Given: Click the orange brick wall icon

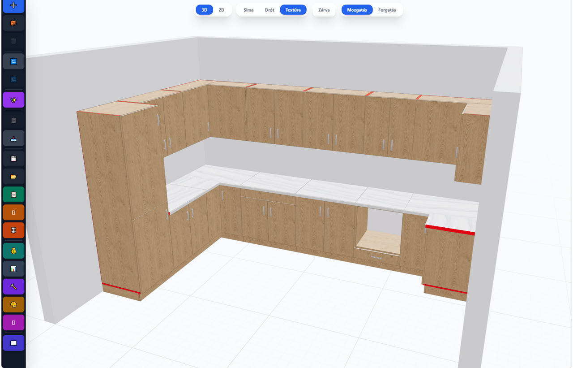Looking at the screenshot, I should pos(13,23).
